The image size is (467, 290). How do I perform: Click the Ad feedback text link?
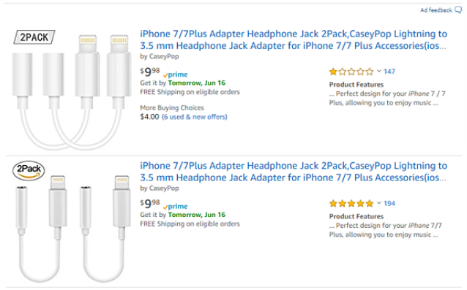pos(436,10)
